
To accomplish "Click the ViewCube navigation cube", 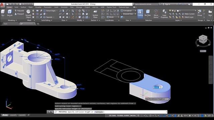I will [x=203, y=39].
